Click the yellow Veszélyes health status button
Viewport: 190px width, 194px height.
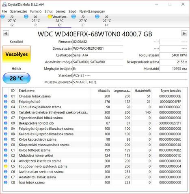[17, 54]
